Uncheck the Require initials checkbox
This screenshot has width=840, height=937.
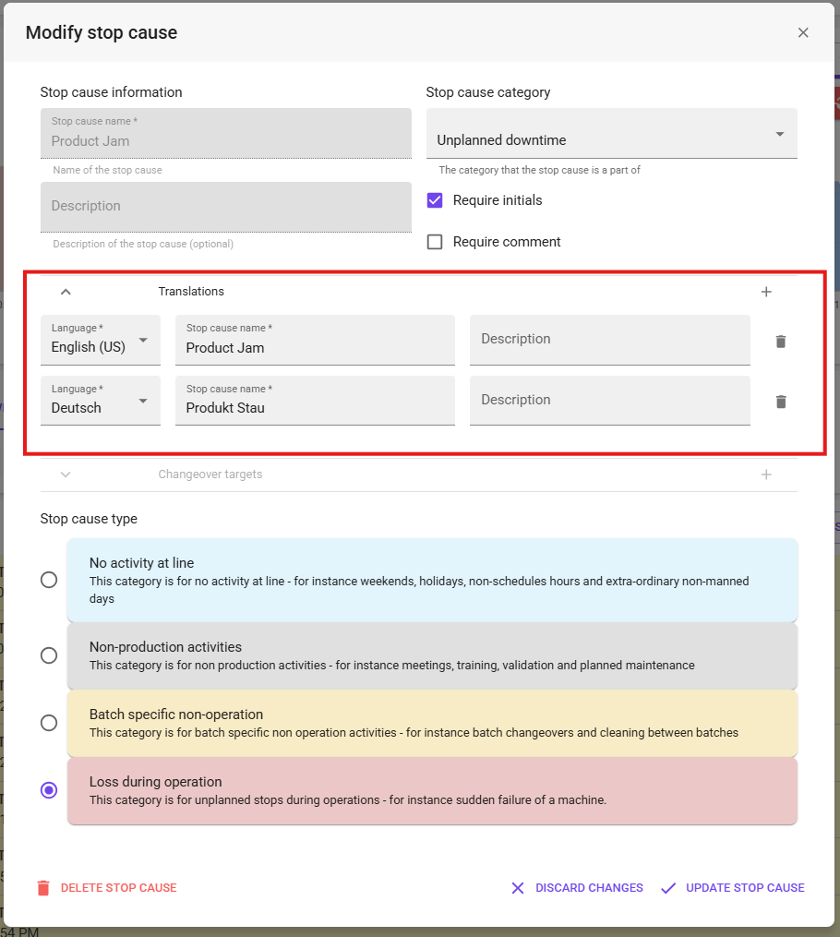tap(435, 200)
